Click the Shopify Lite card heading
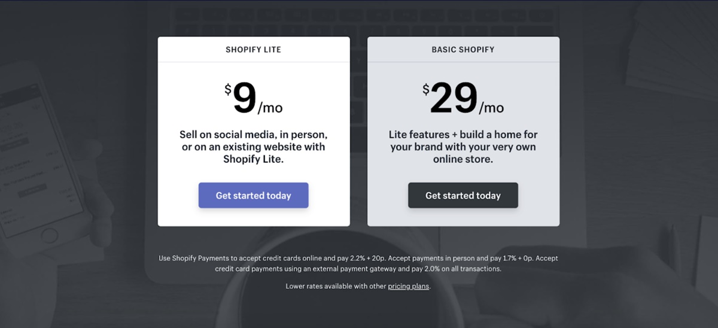The height and width of the screenshot is (328, 718). coord(253,50)
